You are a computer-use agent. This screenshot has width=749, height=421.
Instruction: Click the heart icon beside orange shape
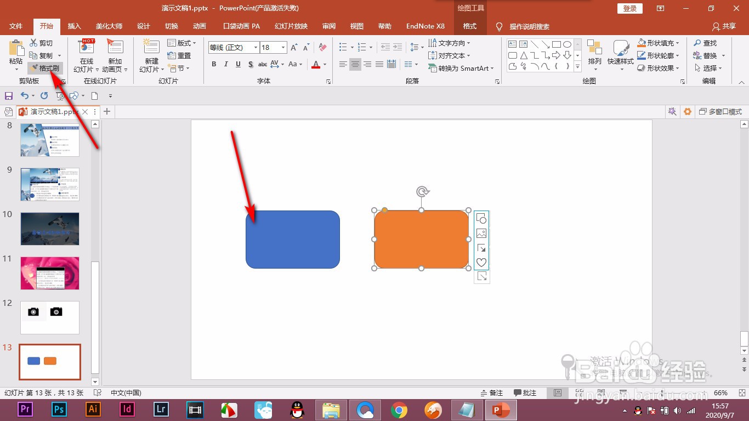point(481,262)
